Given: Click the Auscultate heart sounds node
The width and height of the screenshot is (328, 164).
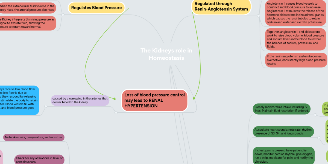Looking at the screenshot, I should pos(283,131).
